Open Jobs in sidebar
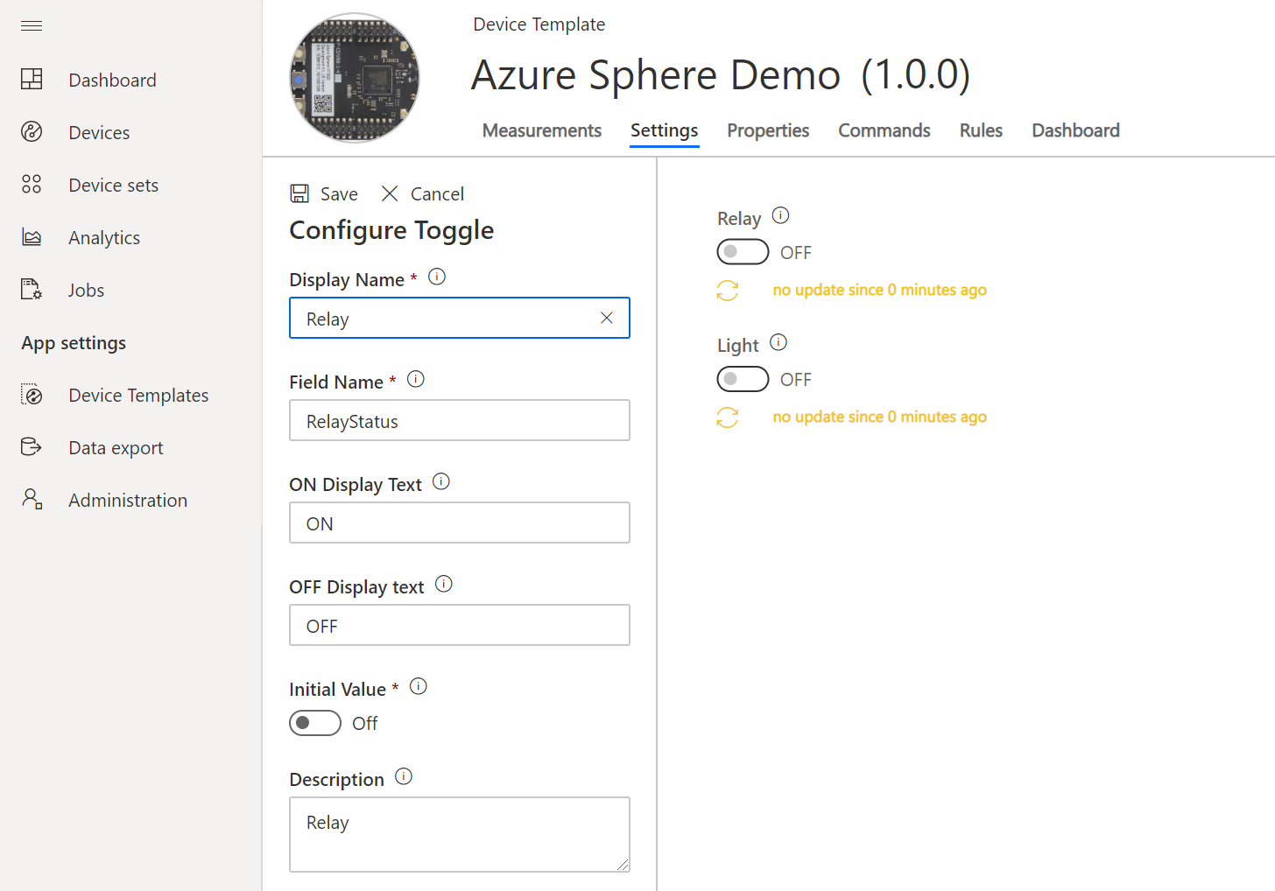This screenshot has width=1275, height=891. point(86,291)
